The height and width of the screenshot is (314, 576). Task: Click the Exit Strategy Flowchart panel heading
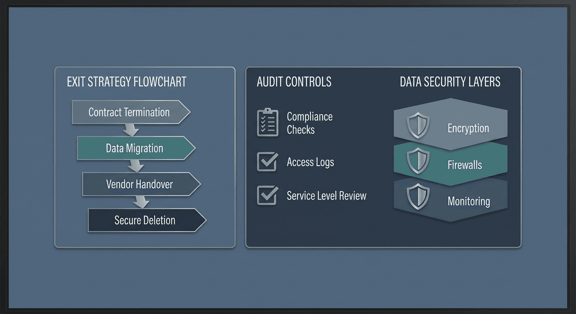tap(126, 82)
